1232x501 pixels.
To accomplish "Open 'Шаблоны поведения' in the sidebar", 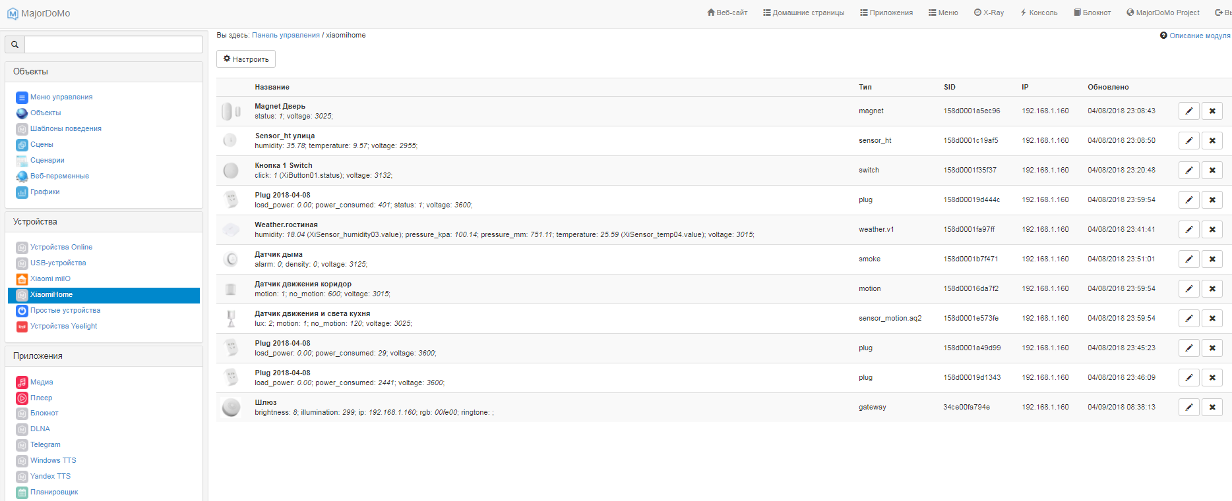I will pyautogui.click(x=66, y=129).
